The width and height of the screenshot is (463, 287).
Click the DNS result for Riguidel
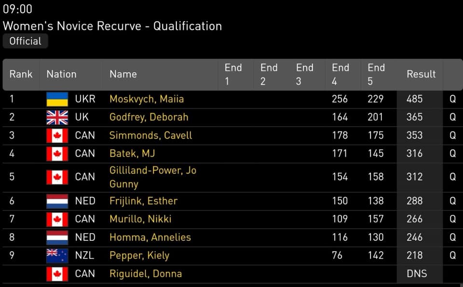(x=417, y=274)
